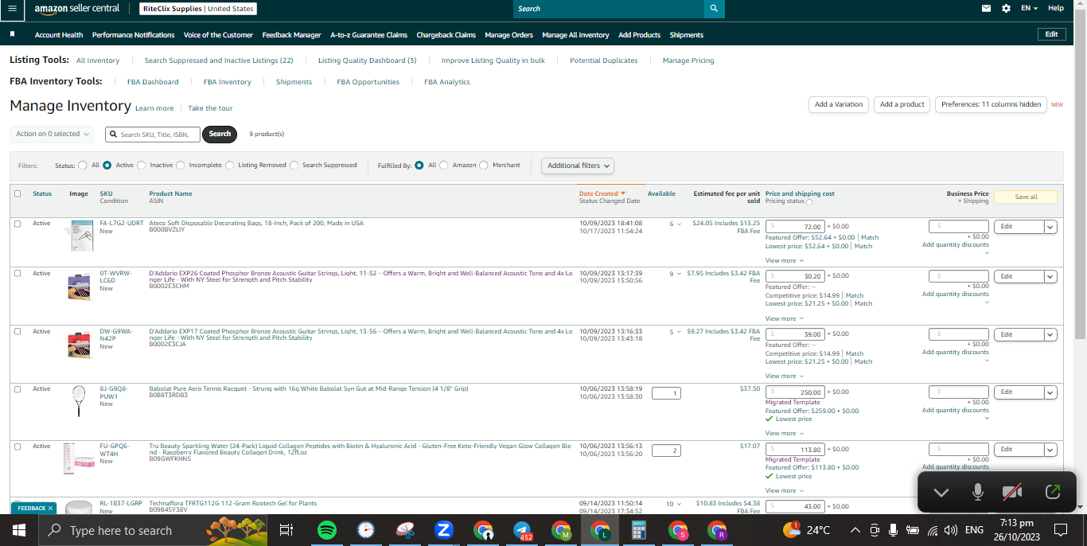Open Feedback Manager menu item
The width and height of the screenshot is (1087, 546).
pyautogui.click(x=291, y=35)
